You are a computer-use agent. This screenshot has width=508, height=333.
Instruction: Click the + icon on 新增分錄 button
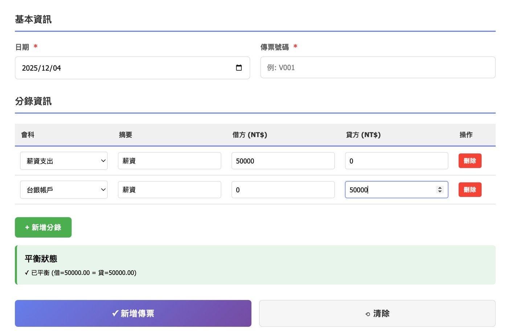click(x=27, y=227)
